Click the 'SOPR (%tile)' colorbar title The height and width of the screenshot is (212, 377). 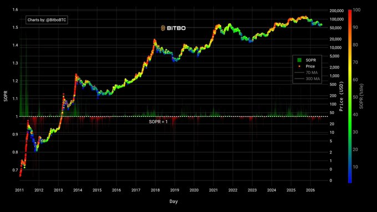click(361, 96)
